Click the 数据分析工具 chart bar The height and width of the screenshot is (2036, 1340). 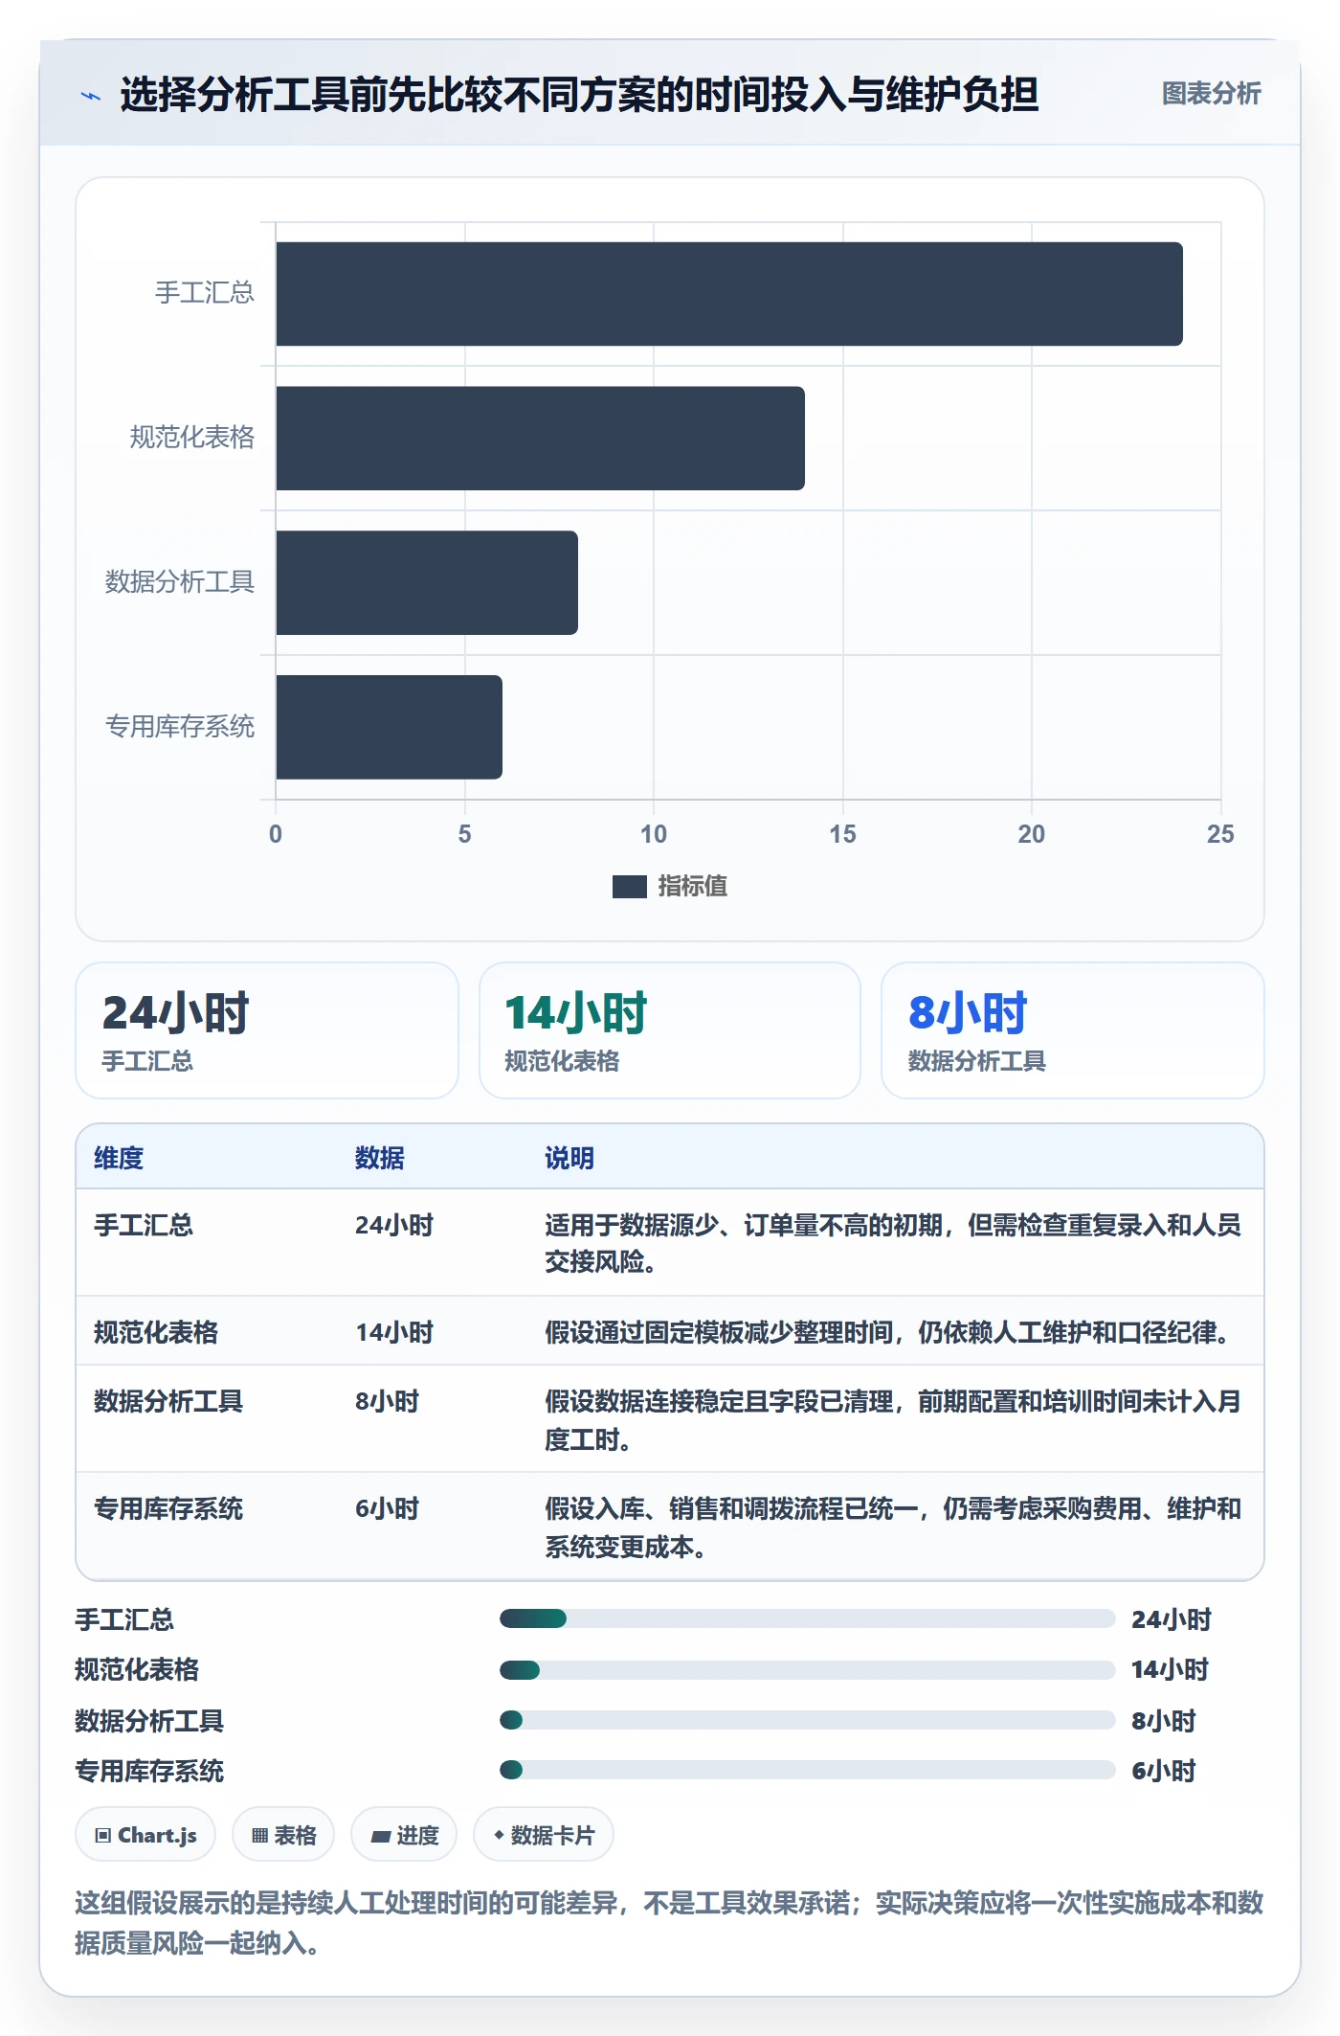click(427, 583)
